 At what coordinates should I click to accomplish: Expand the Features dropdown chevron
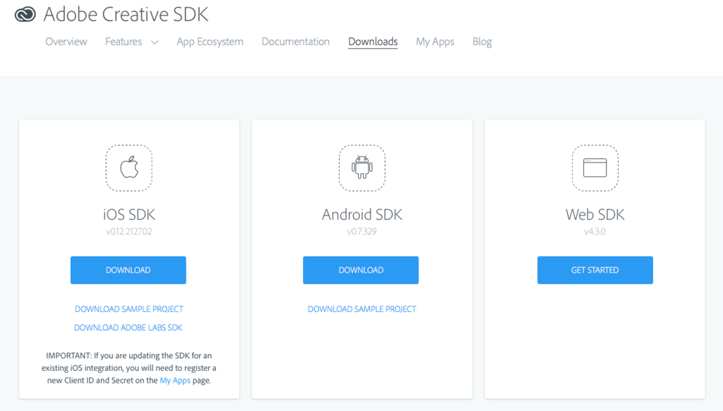155,42
